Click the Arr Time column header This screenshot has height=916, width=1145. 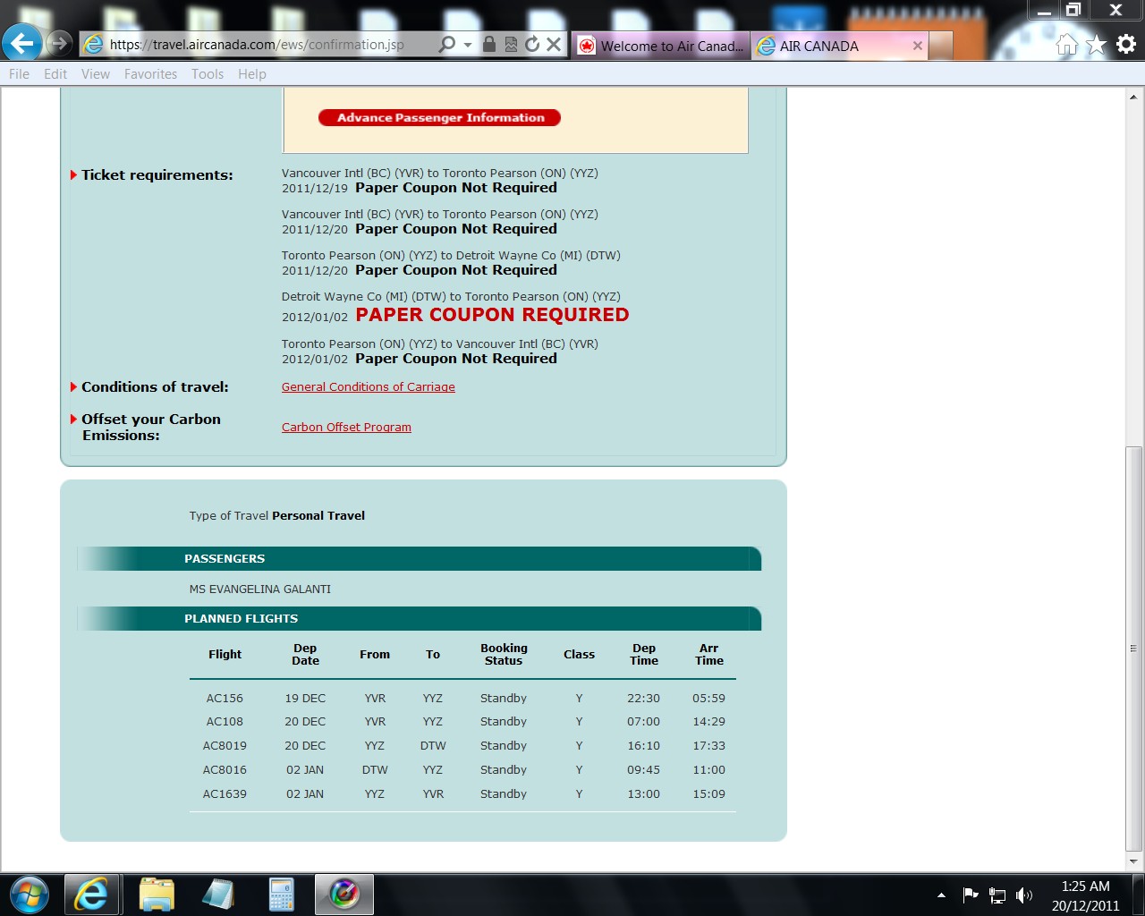[x=709, y=655]
